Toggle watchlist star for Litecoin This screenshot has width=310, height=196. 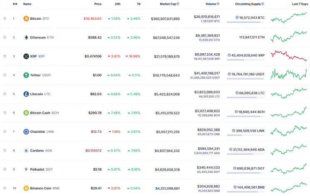click(5, 94)
